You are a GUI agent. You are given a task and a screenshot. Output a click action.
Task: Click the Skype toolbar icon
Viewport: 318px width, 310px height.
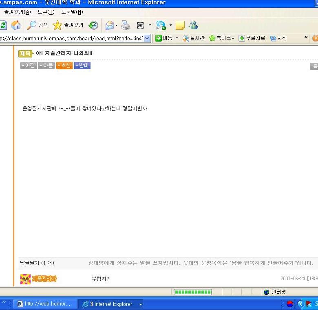point(161,26)
